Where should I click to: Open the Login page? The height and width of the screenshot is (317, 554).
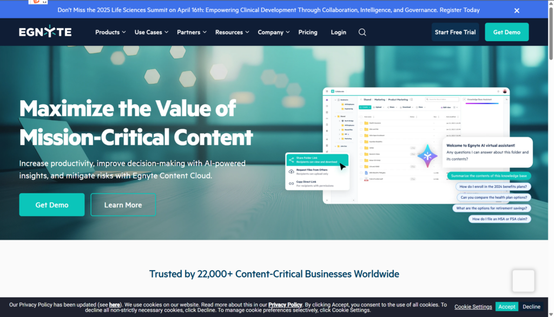(339, 32)
